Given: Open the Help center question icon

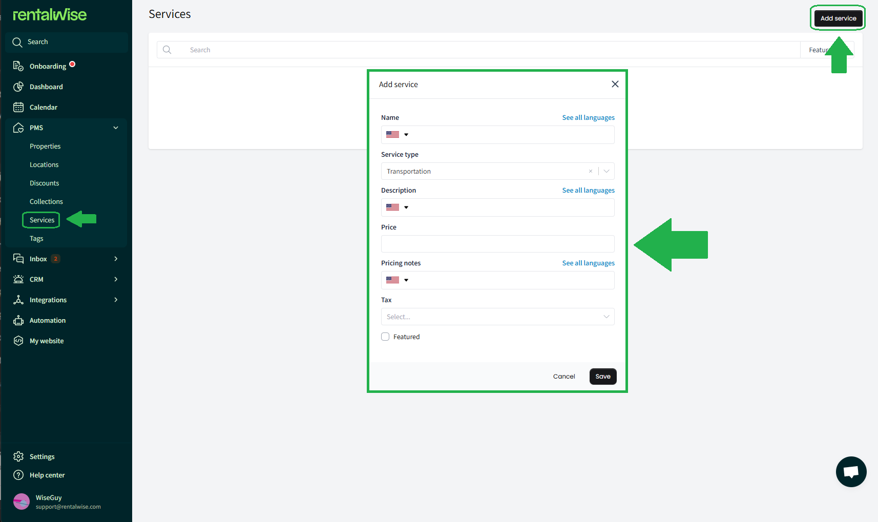Looking at the screenshot, I should click(18, 475).
